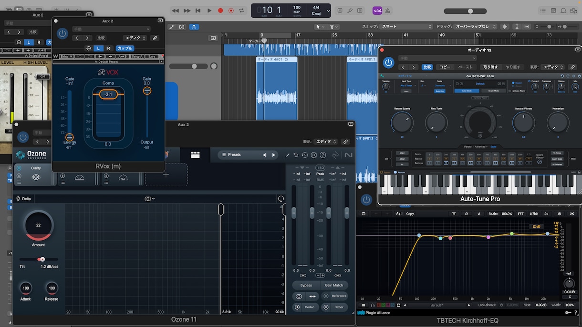Open the Auto-Tune window preset dropdown 手動
The width and height of the screenshot is (582, 327).
click(436, 58)
